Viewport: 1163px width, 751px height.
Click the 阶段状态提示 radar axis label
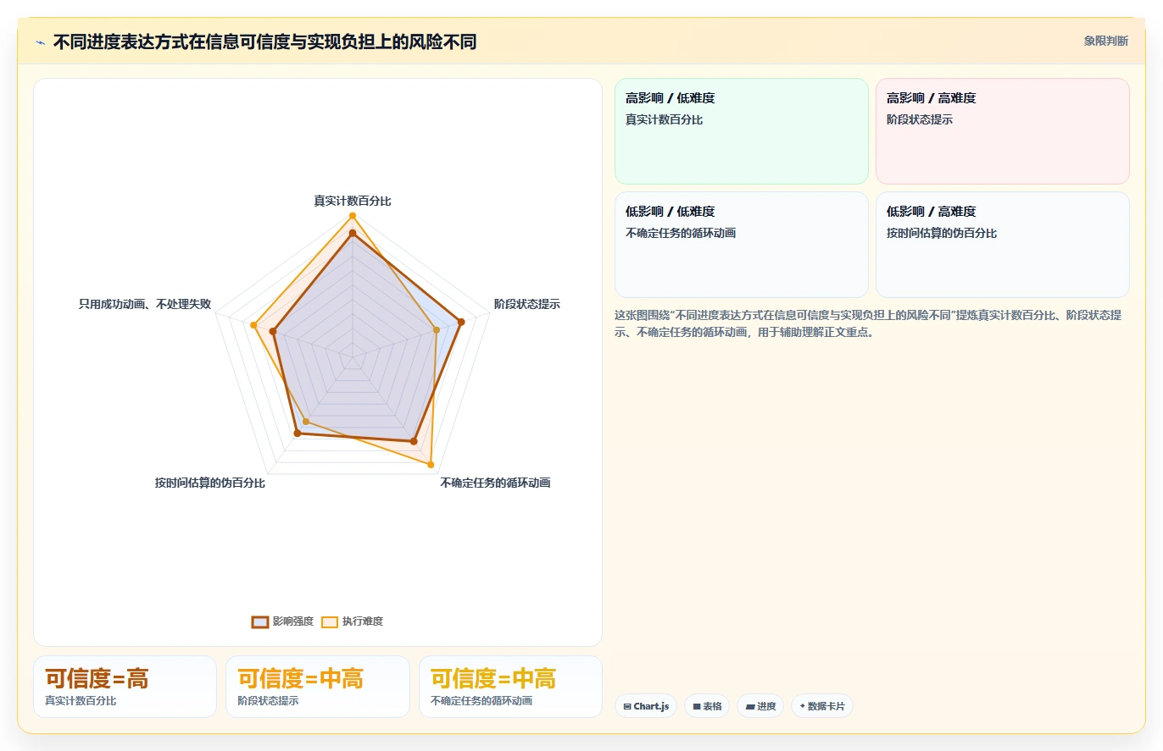click(x=527, y=304)
